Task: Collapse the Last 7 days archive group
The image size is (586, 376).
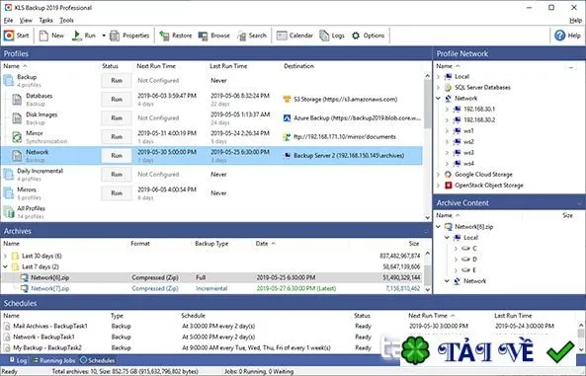Action: [5, 266]
